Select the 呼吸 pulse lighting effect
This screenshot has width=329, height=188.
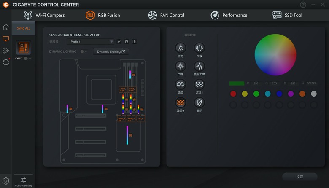pyautogui.click(x=199, y=48)
